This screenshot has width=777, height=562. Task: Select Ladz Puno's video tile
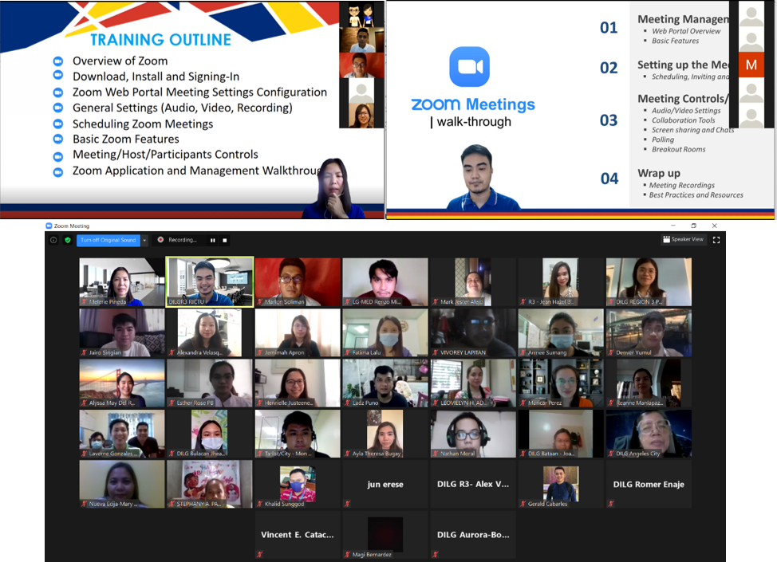(x=385, y=383)
